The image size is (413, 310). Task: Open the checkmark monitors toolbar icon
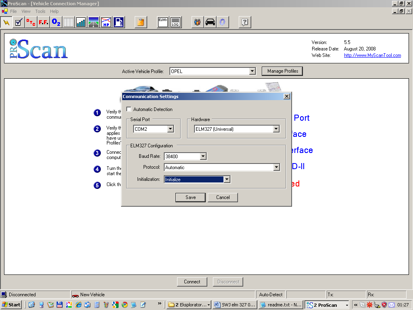pyautogui.click(x=18, y=23)
